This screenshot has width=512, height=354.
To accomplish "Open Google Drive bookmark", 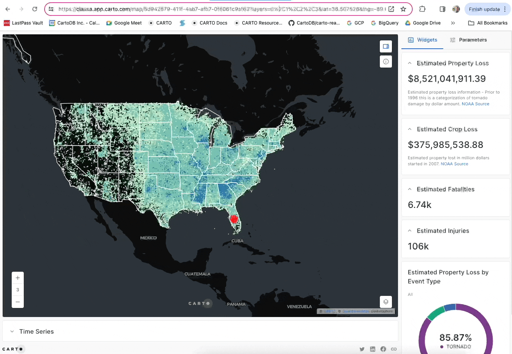I will point(423,23).
